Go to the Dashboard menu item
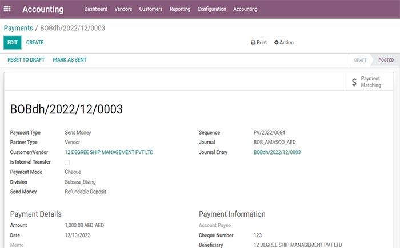 [x=95, y=9]
